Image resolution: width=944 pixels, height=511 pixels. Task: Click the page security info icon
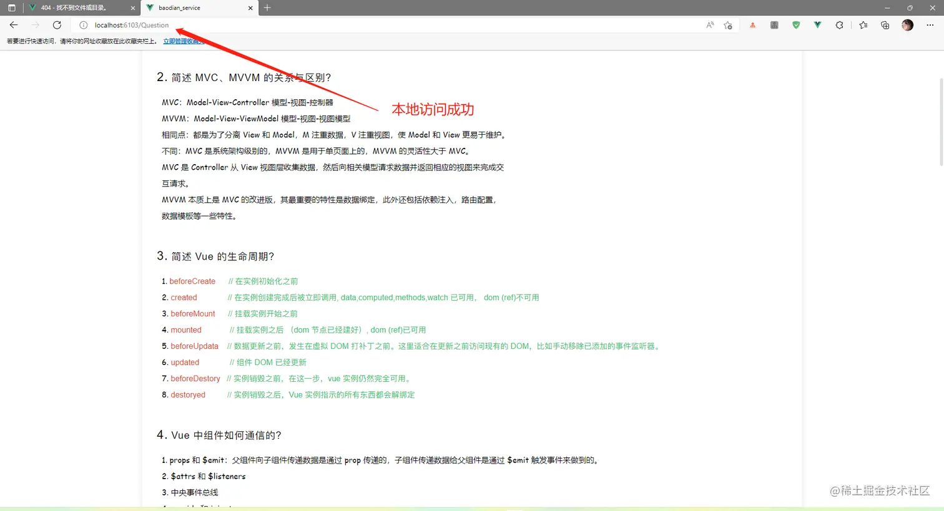tap(83, 25)
